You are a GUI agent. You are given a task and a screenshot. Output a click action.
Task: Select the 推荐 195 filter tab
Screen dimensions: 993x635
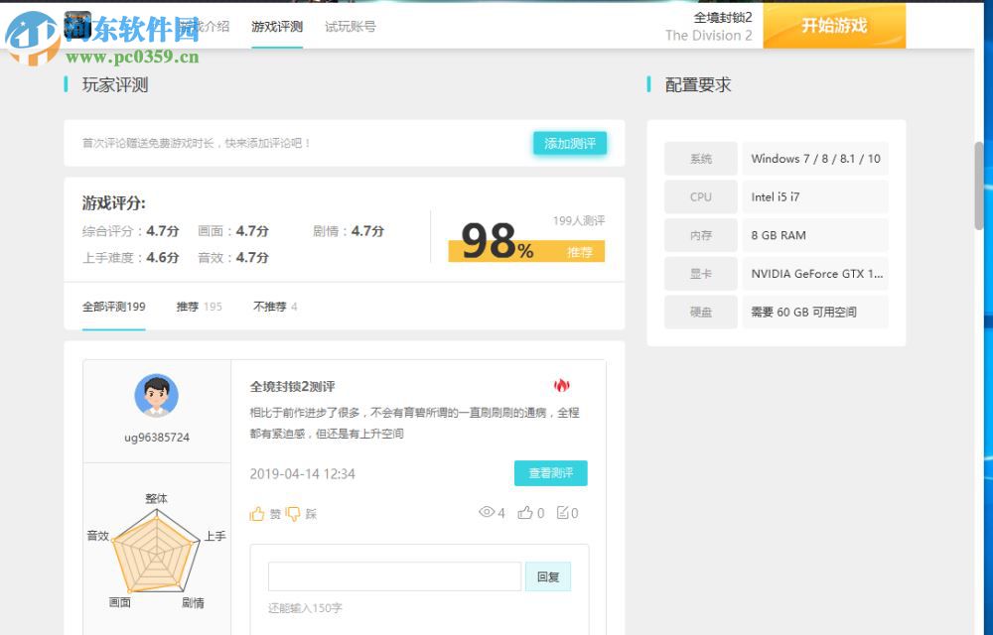pos(199,307)
